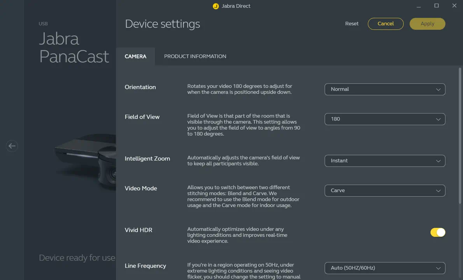This screenshot has width=463, height=280.
Task: Click the settings panel vertical scrollbar
Action: [460, 136]
